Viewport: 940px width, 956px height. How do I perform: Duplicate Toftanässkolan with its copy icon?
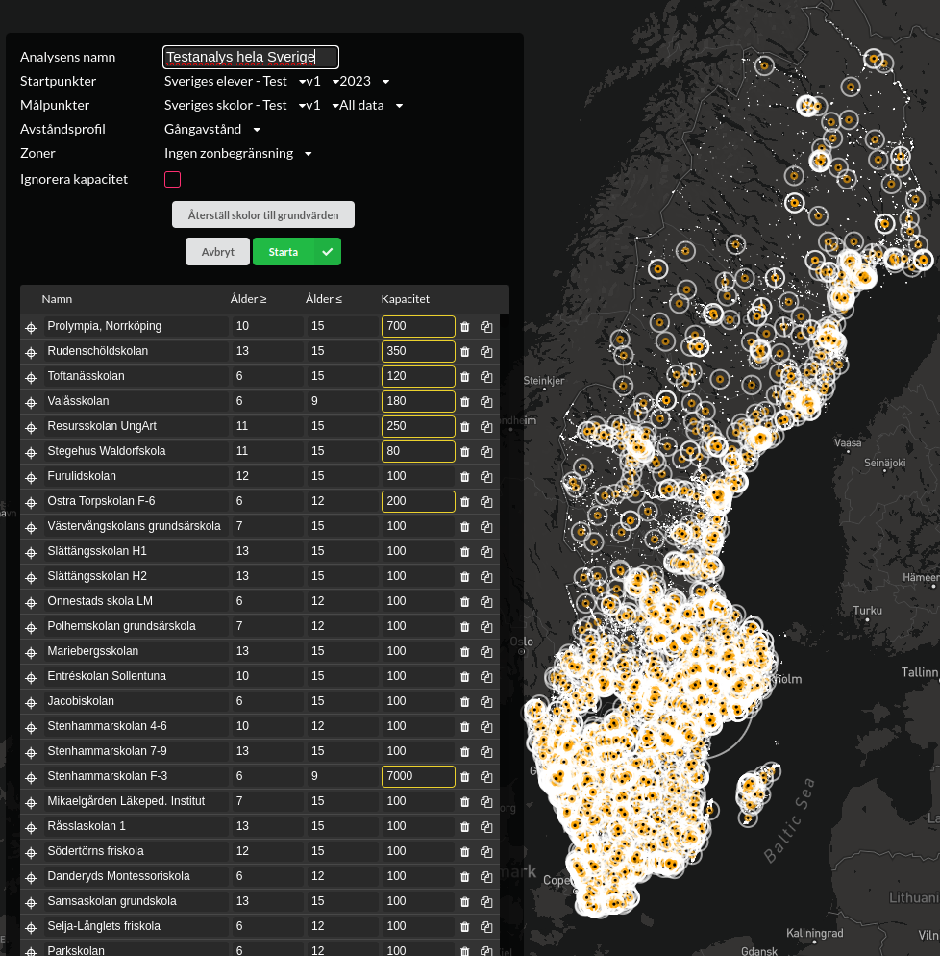pos(486,377)
